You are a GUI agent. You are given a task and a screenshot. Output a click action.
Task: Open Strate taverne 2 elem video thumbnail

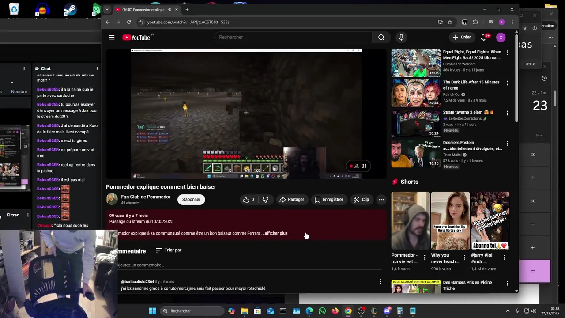[x=416, y=123]
